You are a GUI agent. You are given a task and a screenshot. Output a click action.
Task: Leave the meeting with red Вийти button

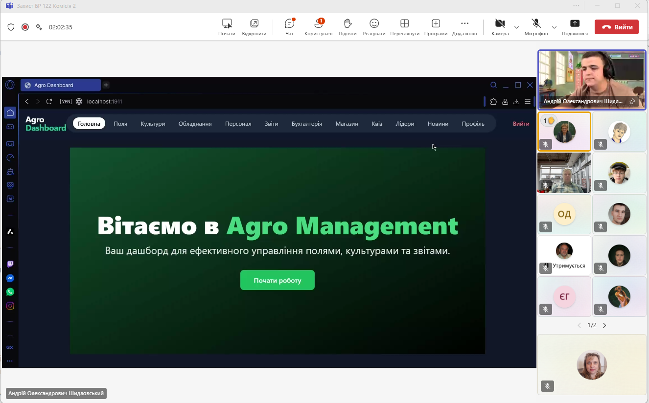coord(617,27)
